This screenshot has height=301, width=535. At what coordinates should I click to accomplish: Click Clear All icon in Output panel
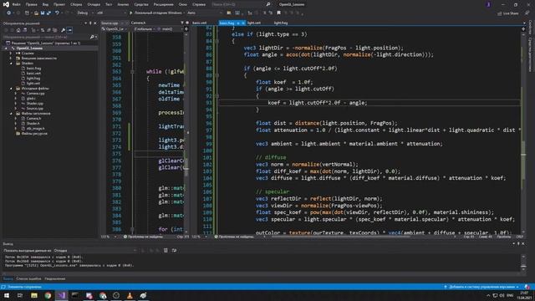tap(166, 251)
